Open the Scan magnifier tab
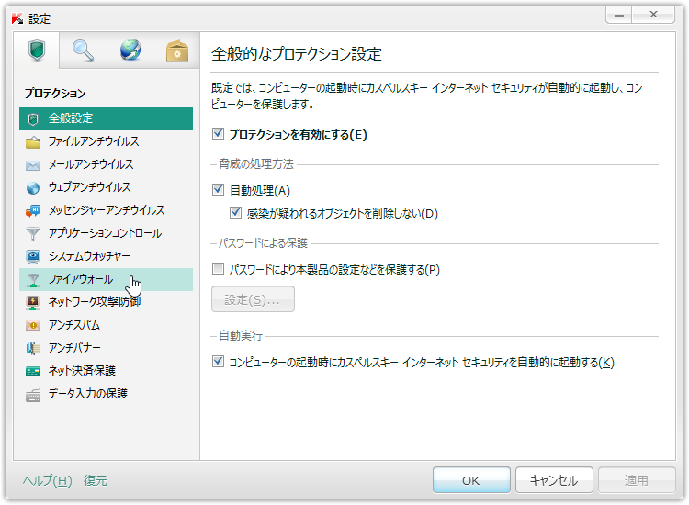Screen dimensions: 689x505 tap(83, 50)
